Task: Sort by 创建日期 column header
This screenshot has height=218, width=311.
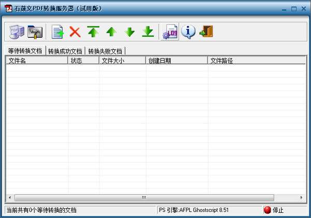Action: pos(177,61)
